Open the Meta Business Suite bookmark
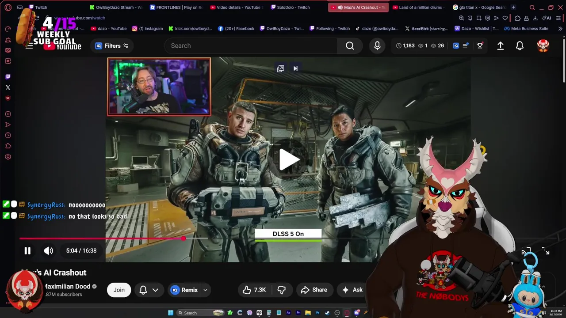Screen dimensions: 566x318 tap(526, 29)
